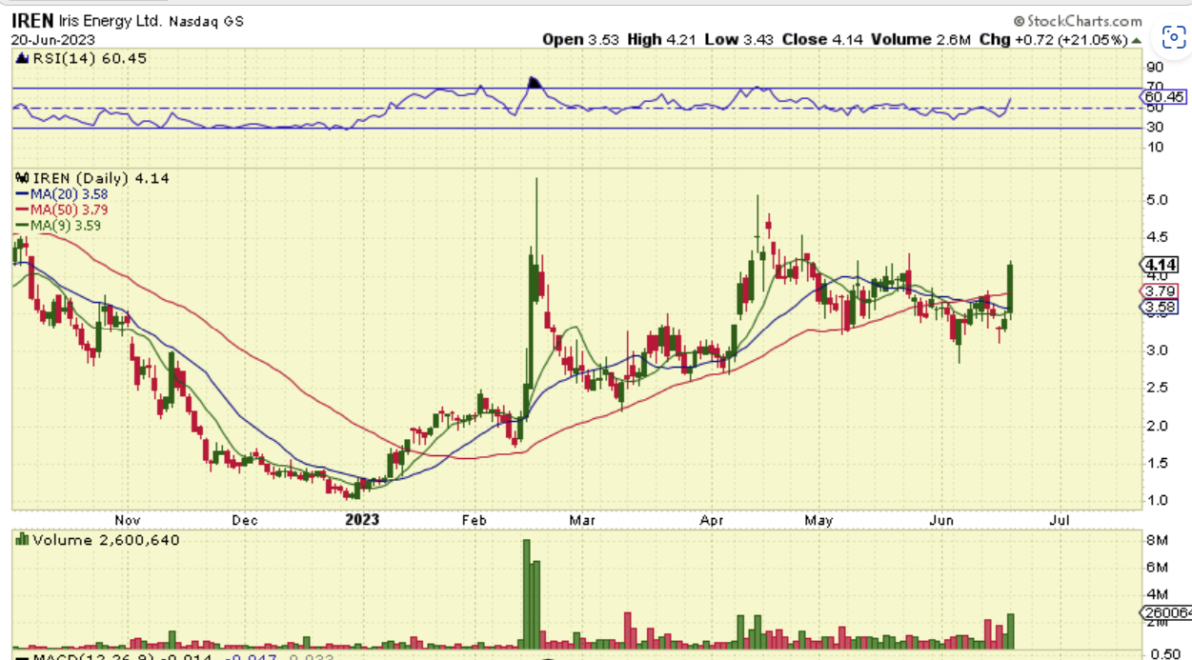Select the 2023 year marker on the time axis

(x=362, y=520)
